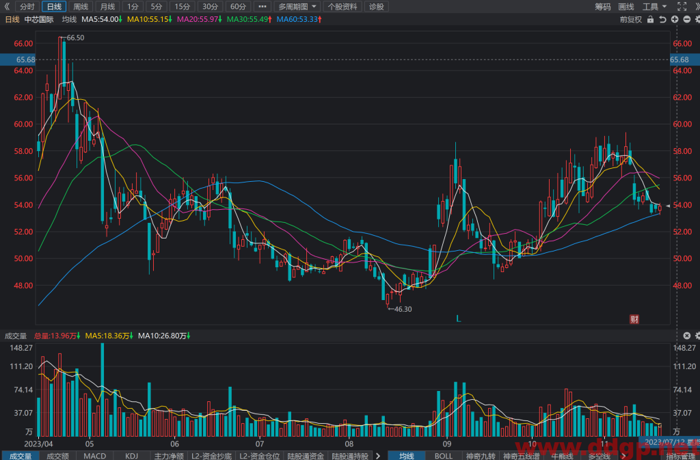Click the volume MA5:18.36万 label
Image resolution: width=700 pixels, height=460 pixels.
point(109,336)
